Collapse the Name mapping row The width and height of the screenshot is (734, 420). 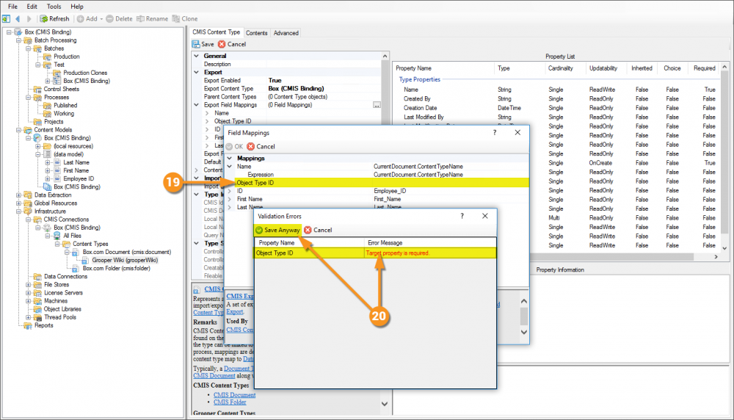coord(229,166)
